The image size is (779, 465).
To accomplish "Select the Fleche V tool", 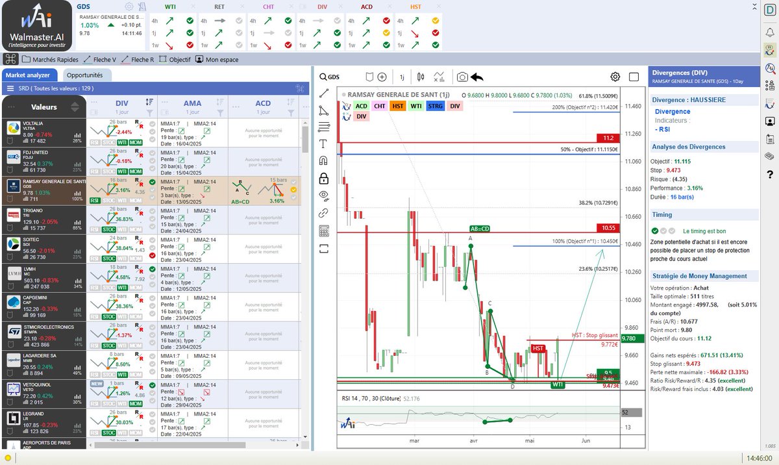I will [100, 60].
